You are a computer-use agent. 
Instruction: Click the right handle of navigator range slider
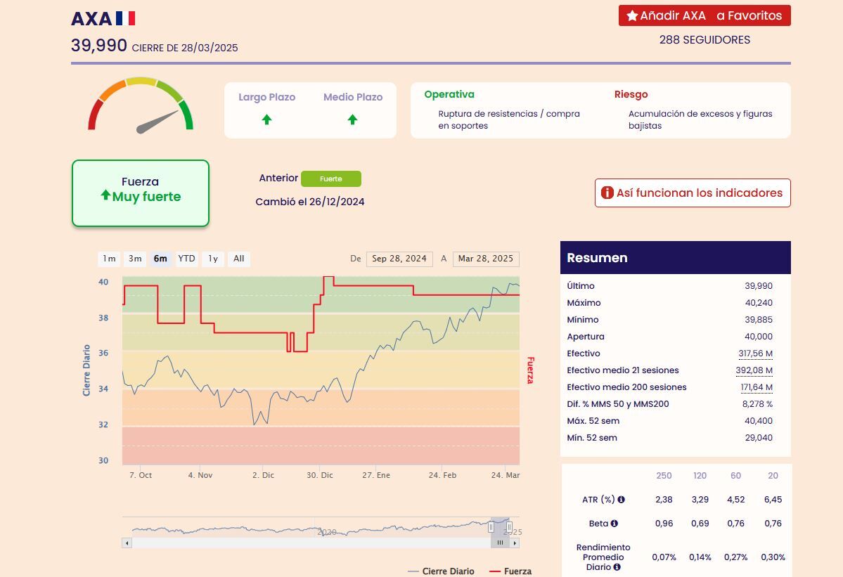click(x=509, y=526)
